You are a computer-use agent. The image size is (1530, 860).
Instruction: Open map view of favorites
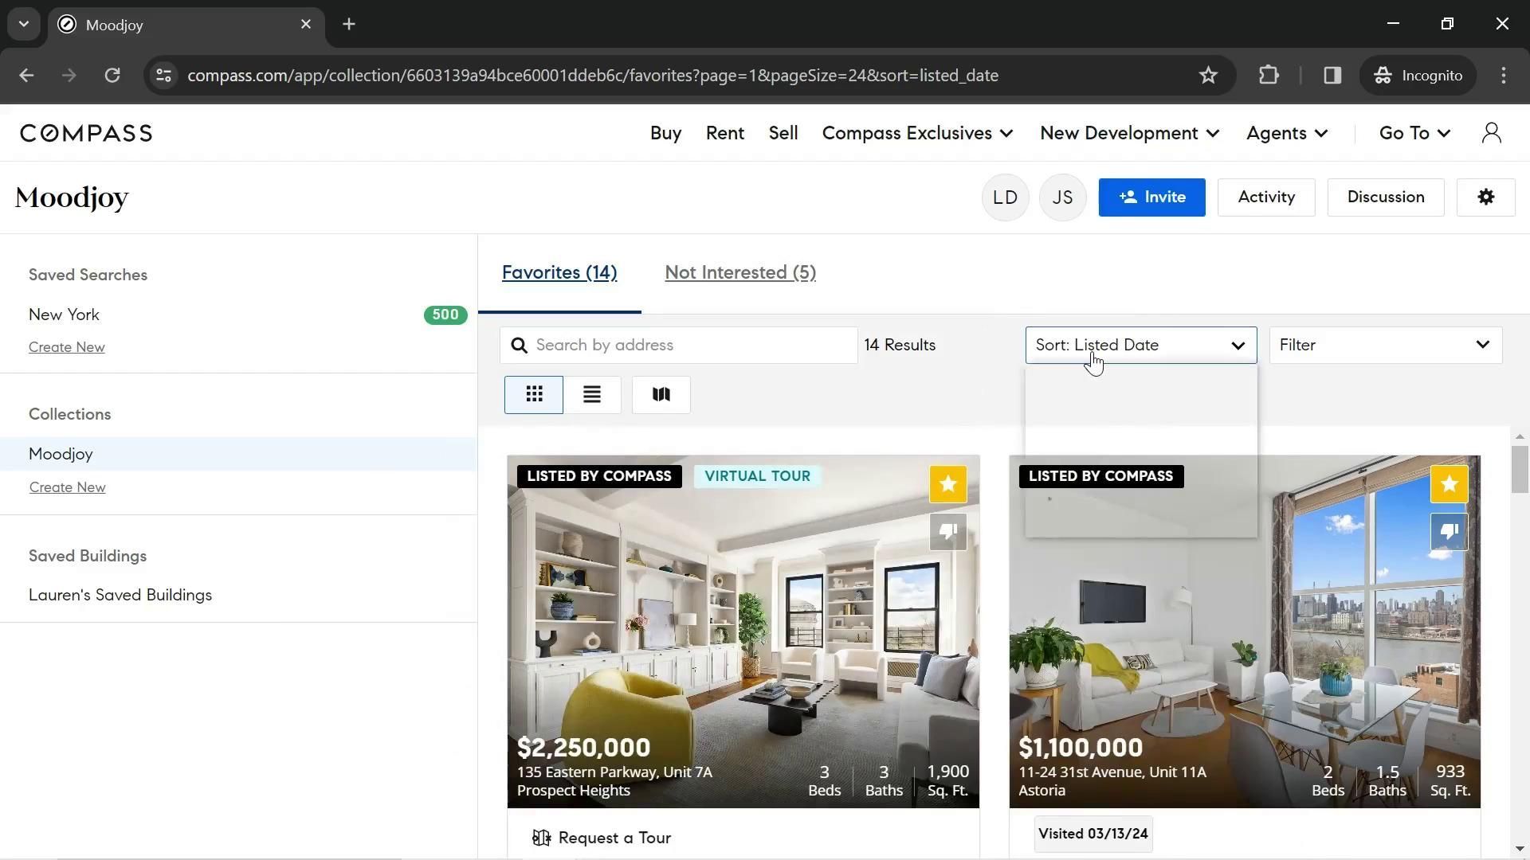[661, 394]
